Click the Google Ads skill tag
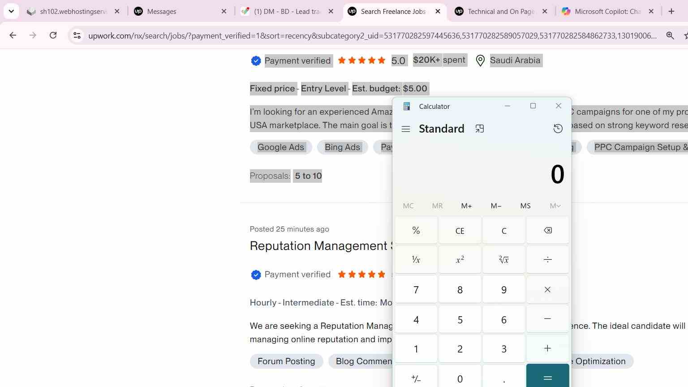 click(x=281, y=147)
